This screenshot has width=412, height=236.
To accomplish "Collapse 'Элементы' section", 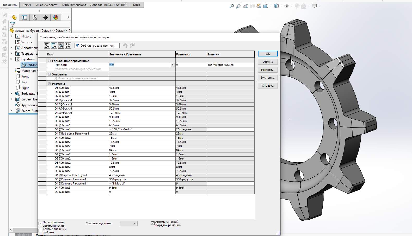I will tap(50, 74).
